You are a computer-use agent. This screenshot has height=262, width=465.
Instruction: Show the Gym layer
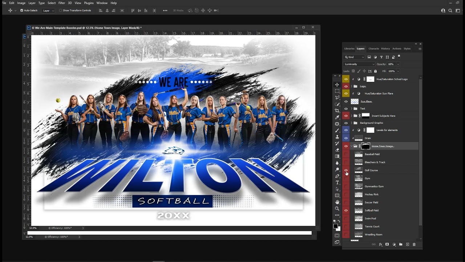346,178
